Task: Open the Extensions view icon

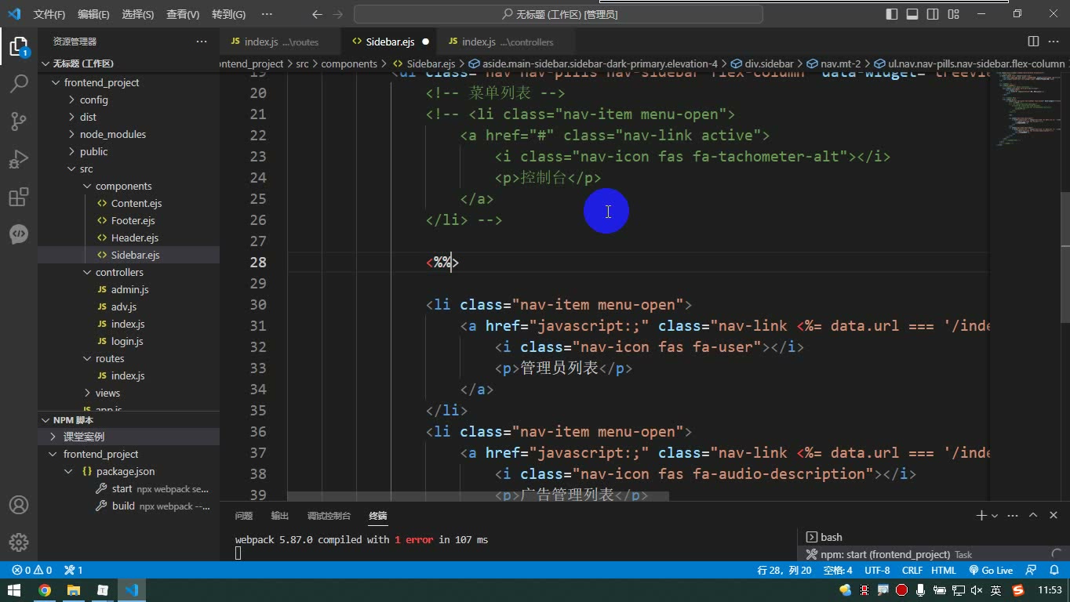Action: [19, 197]
